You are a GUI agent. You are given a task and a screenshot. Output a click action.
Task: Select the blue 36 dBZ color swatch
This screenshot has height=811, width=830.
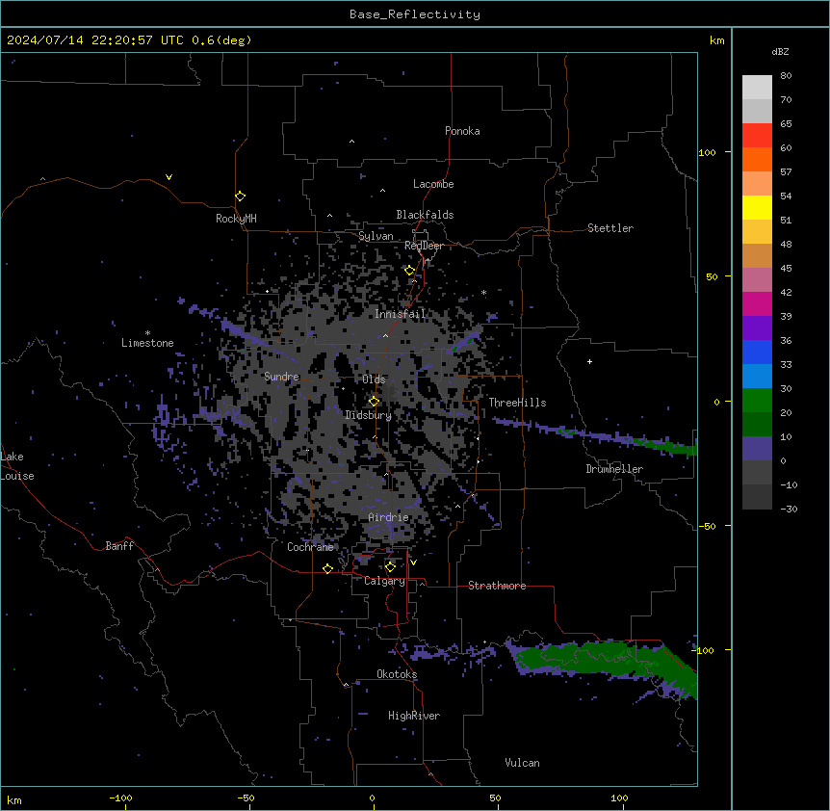point(757,352)
